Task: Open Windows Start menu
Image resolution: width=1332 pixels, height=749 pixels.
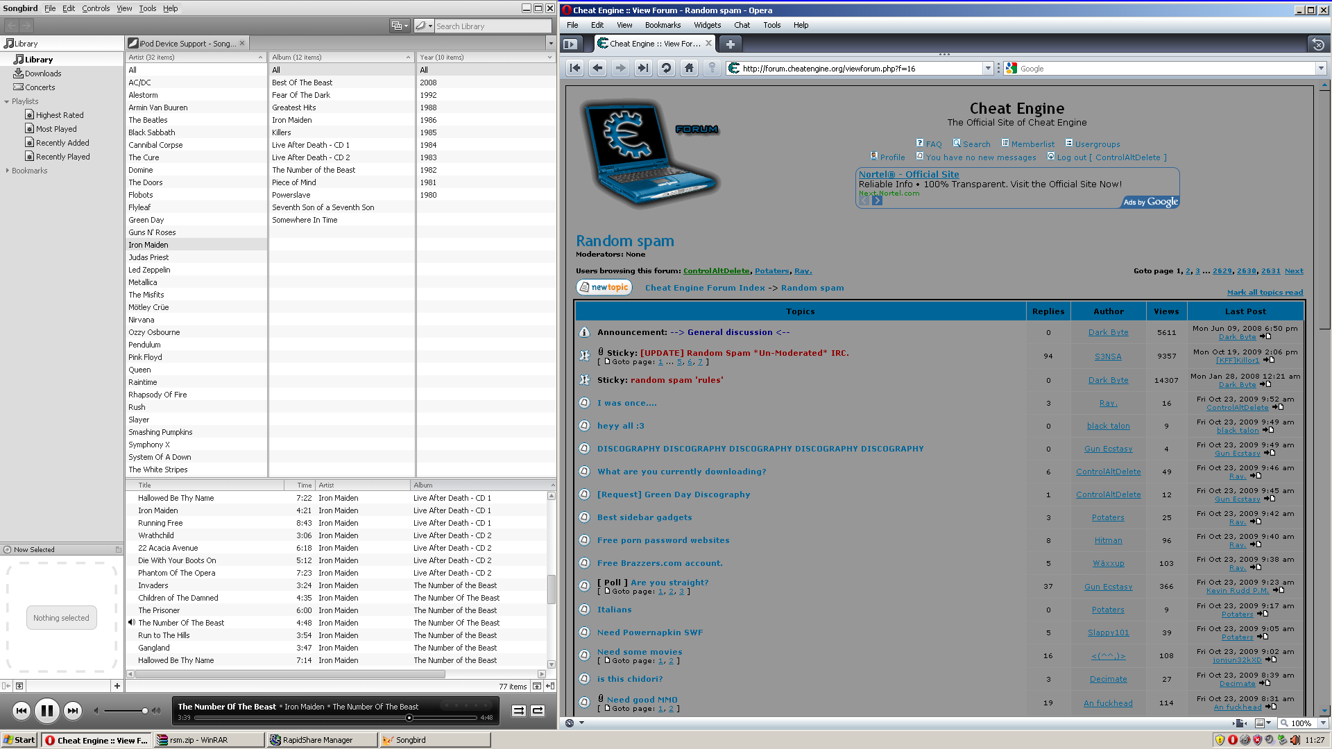Action: coord(19,740)
